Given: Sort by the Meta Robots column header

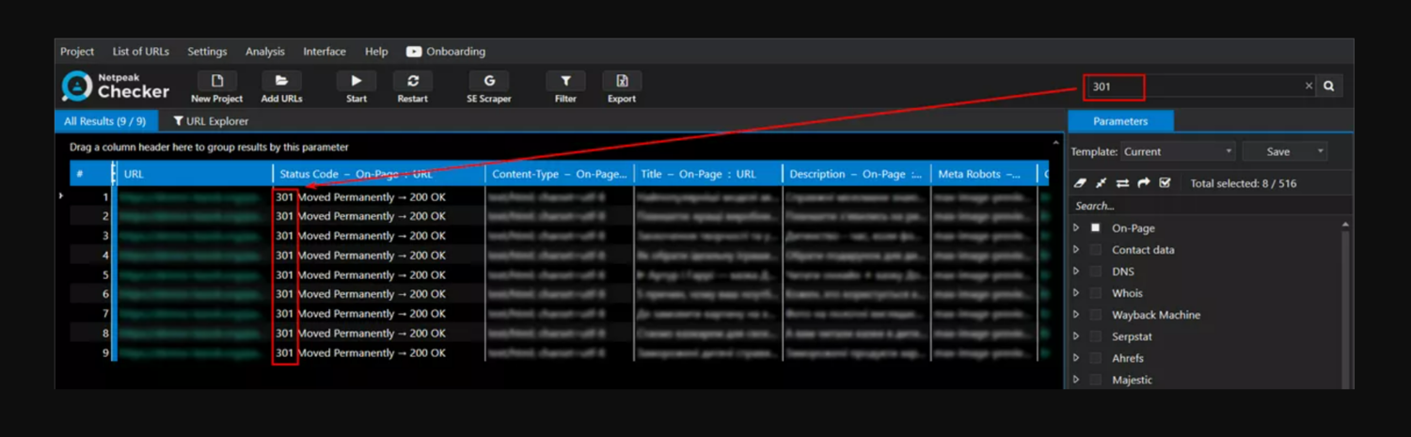Looking at the screenshot, I should (x=984, y=174).
